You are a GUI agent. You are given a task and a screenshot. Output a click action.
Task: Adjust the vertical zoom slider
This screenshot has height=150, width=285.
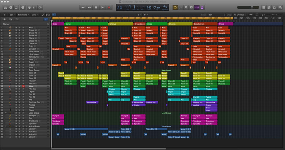click(x=266, y=15)
